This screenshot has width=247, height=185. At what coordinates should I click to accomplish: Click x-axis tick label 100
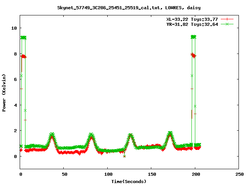pos(108,174)
